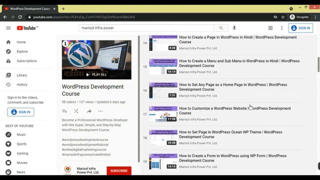
Task: Open video 15 thumbnail, Menu and Sub Menu
Action: point(163,66)
